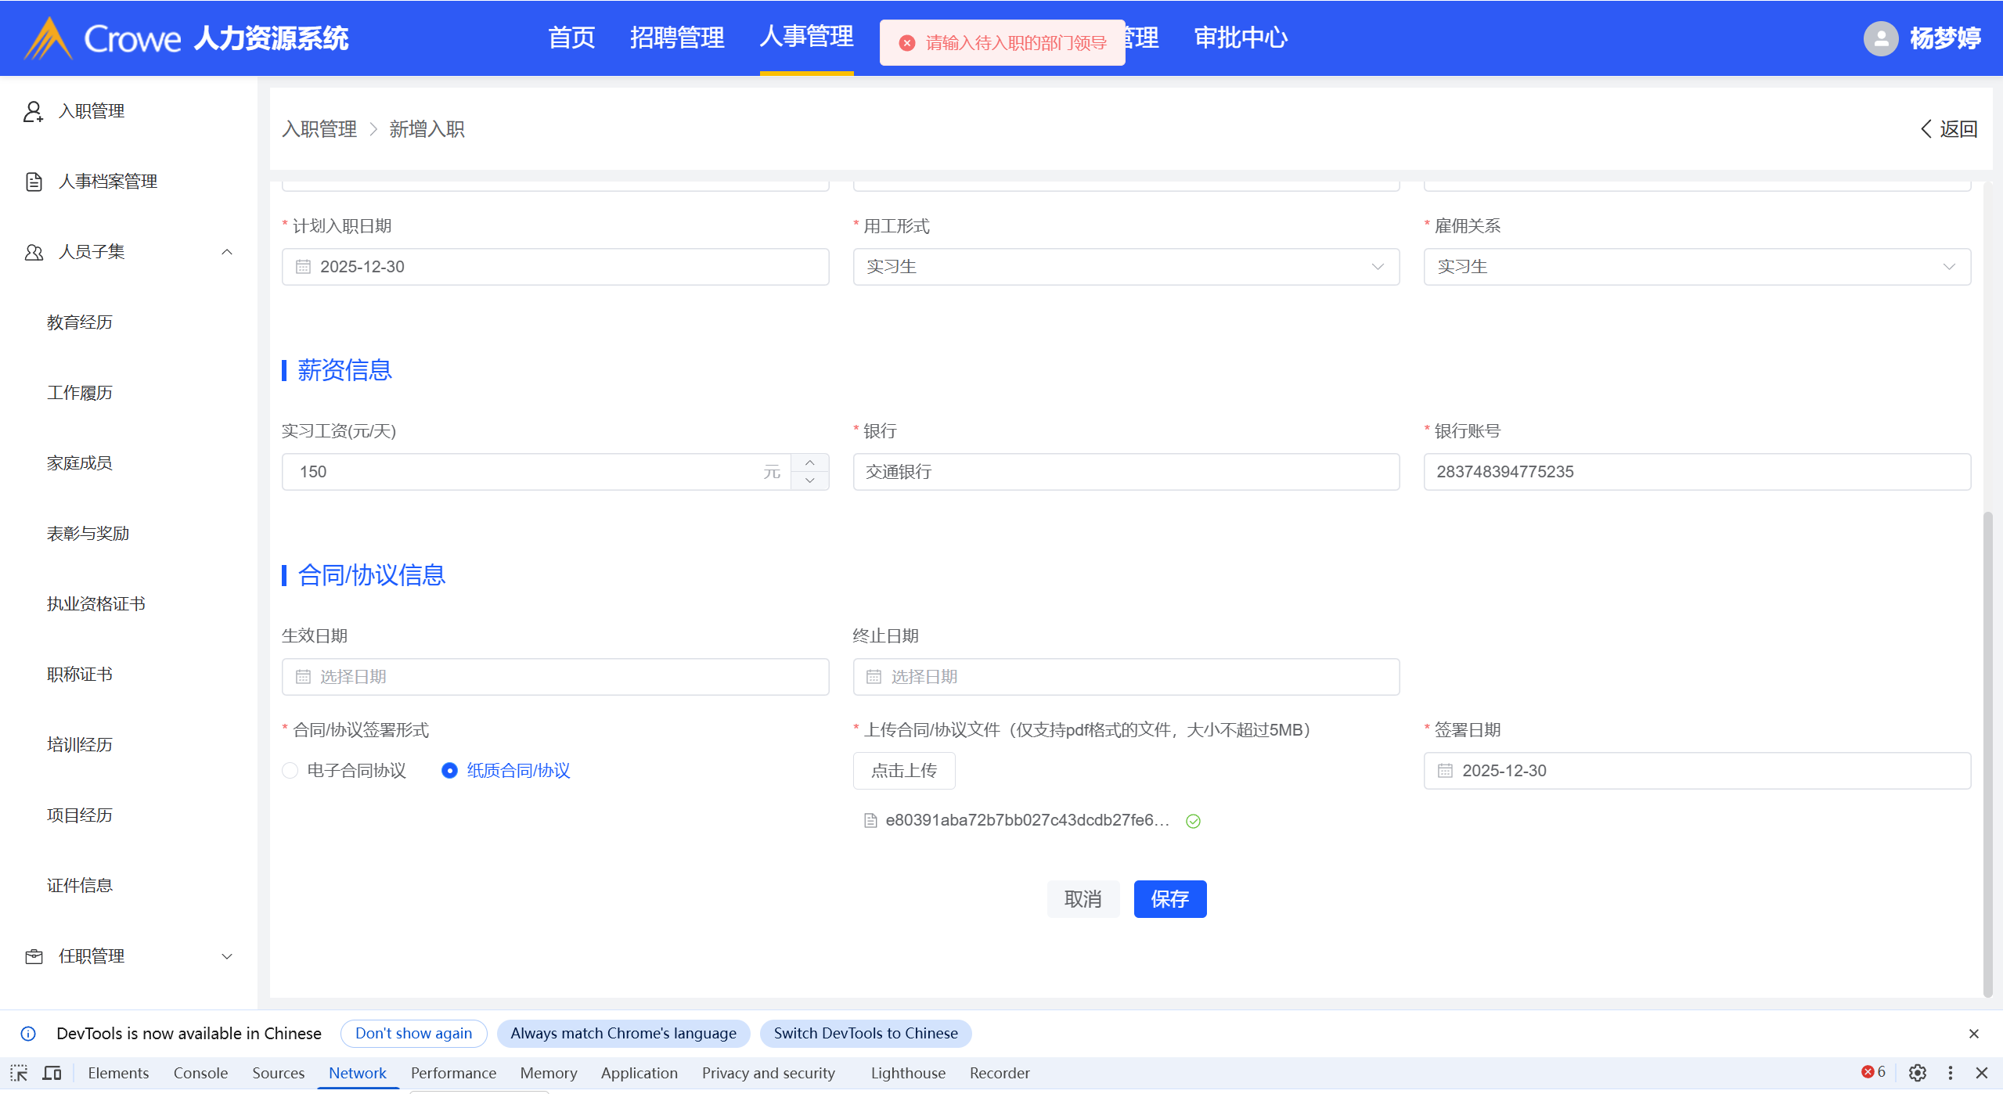Click the 银行账号 input field
Viewport: 2003px width, 1094px height.
click(1696, 472)
